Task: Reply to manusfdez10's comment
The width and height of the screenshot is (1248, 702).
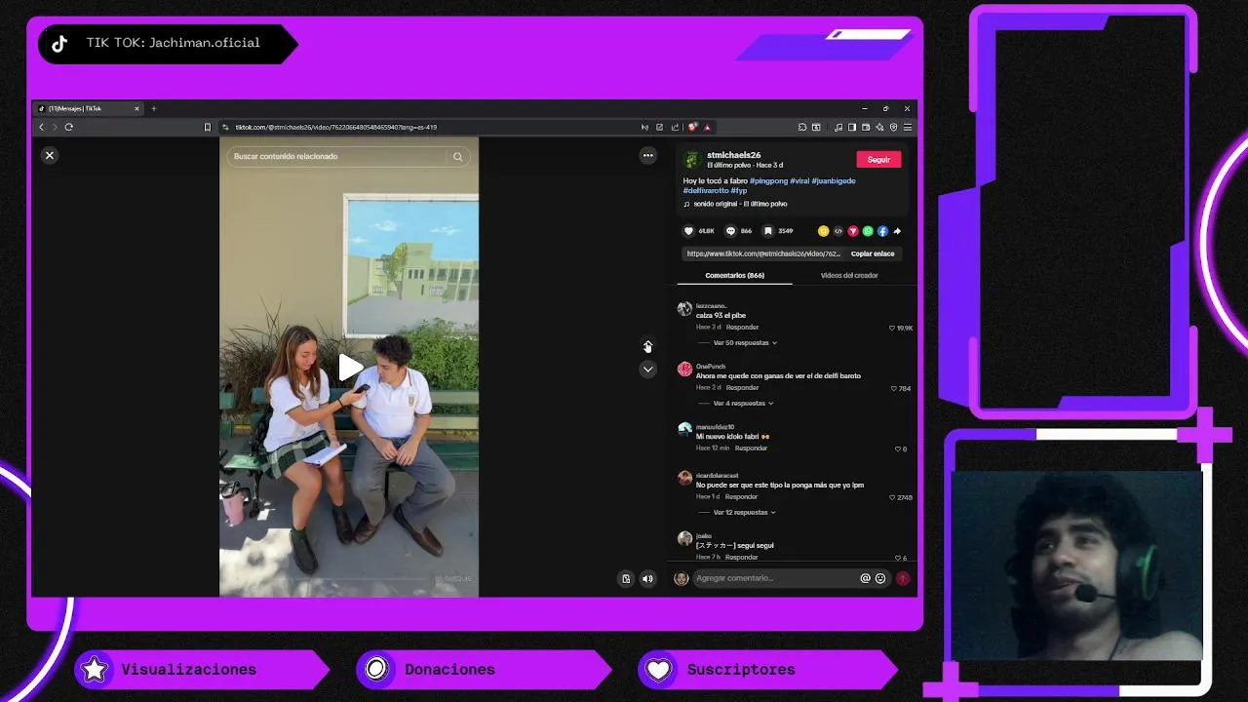Action: coord(751,448)
